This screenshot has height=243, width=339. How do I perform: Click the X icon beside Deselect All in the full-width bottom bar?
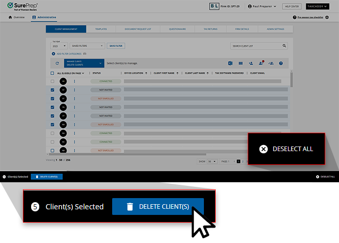tap(318, 177)
